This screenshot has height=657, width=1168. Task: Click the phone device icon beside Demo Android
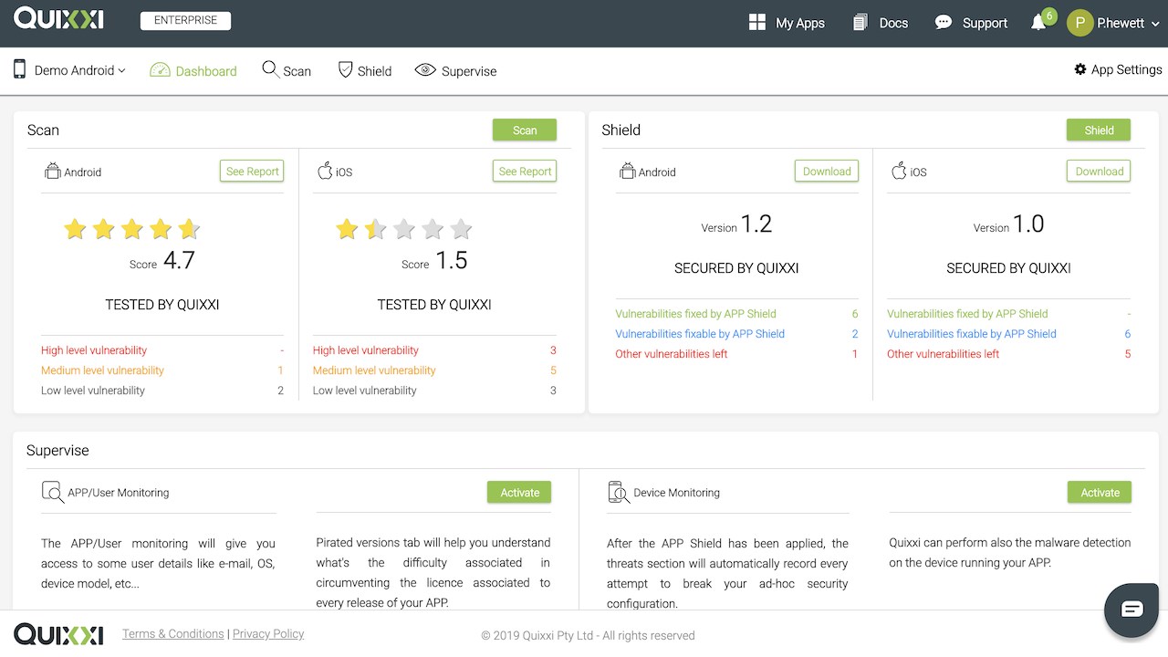pos(20,69)
